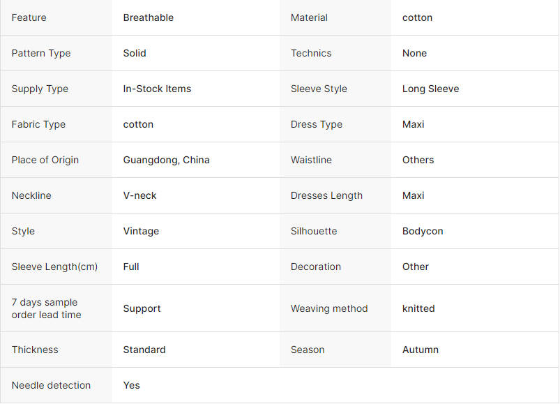
Task: Select the Dresses Length label
Action: point(326,195)
